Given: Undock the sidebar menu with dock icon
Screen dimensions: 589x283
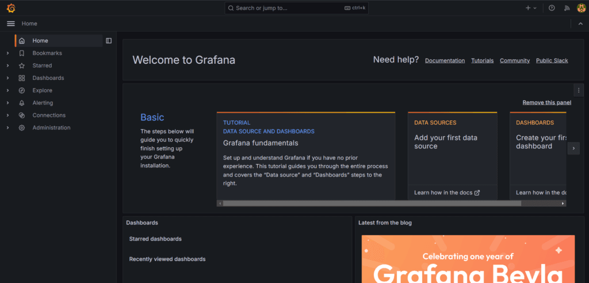Looking at the screenshot, I should point(109,41).
